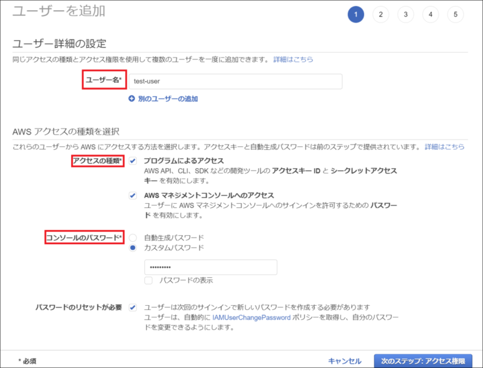Screen dimensions: 483x368
Task: Click the 次のステップ: アクセス権限 button
Action: click(423, 361)
